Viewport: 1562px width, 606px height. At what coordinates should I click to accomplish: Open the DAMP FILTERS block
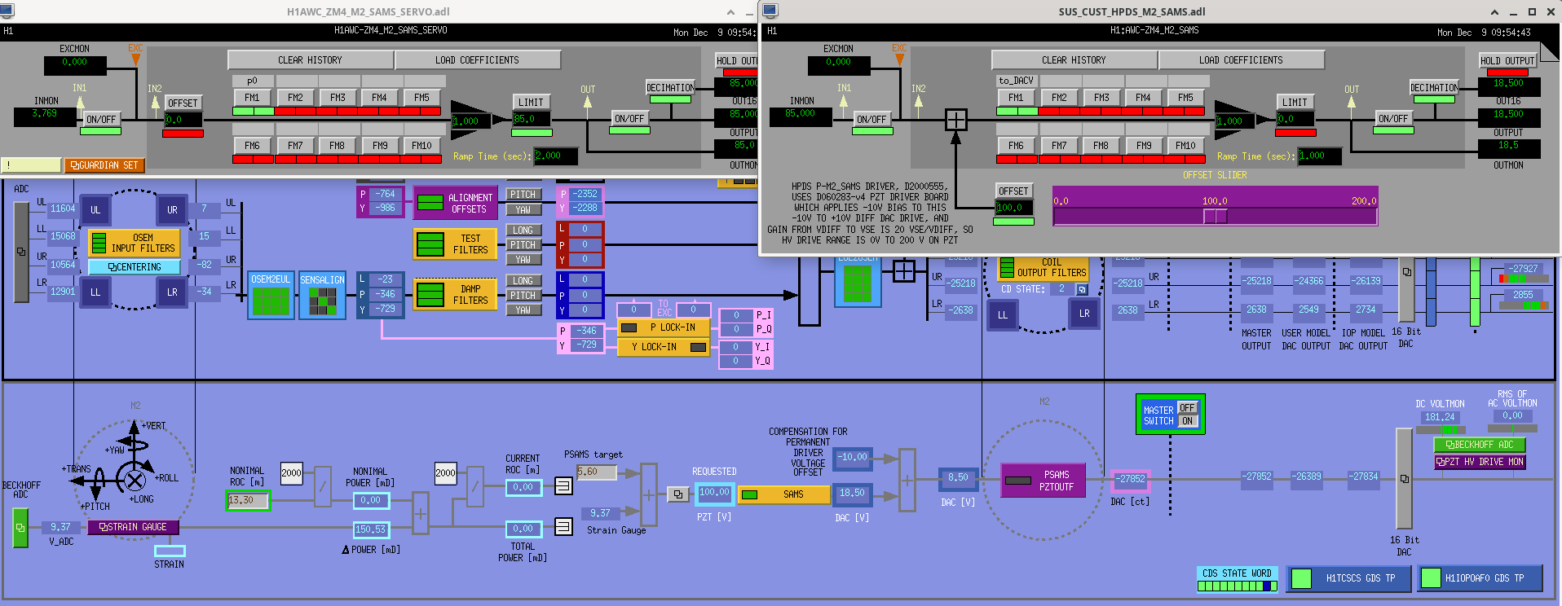(455, 294)
